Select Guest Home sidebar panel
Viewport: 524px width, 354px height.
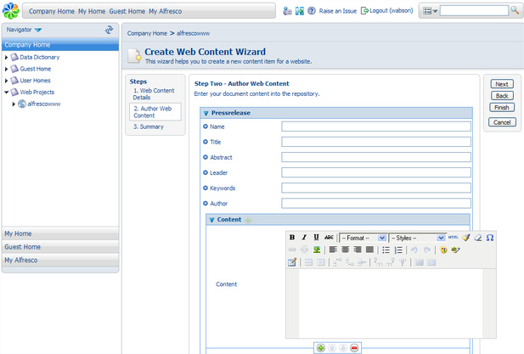point(60,247)
